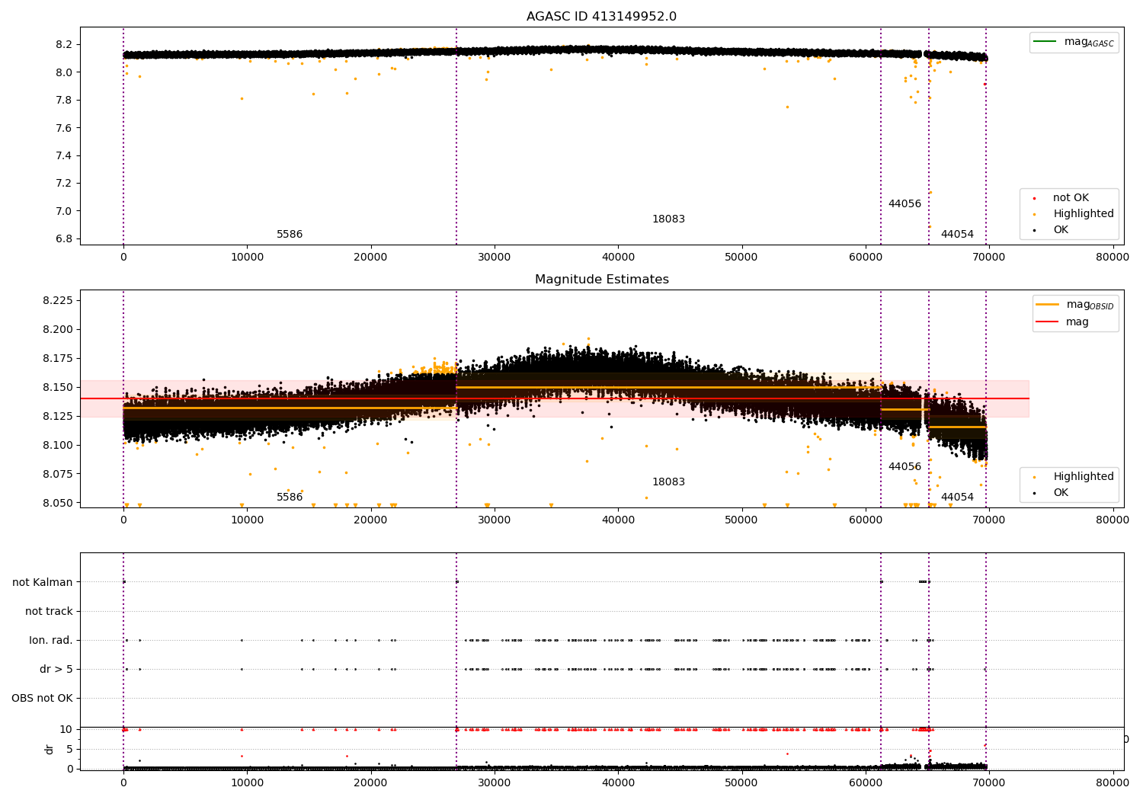The height and width of the screenshot is (800, 1143).
Task: Click "OK" legend entry in top panel's lower legend
Action: [1060, 230]
